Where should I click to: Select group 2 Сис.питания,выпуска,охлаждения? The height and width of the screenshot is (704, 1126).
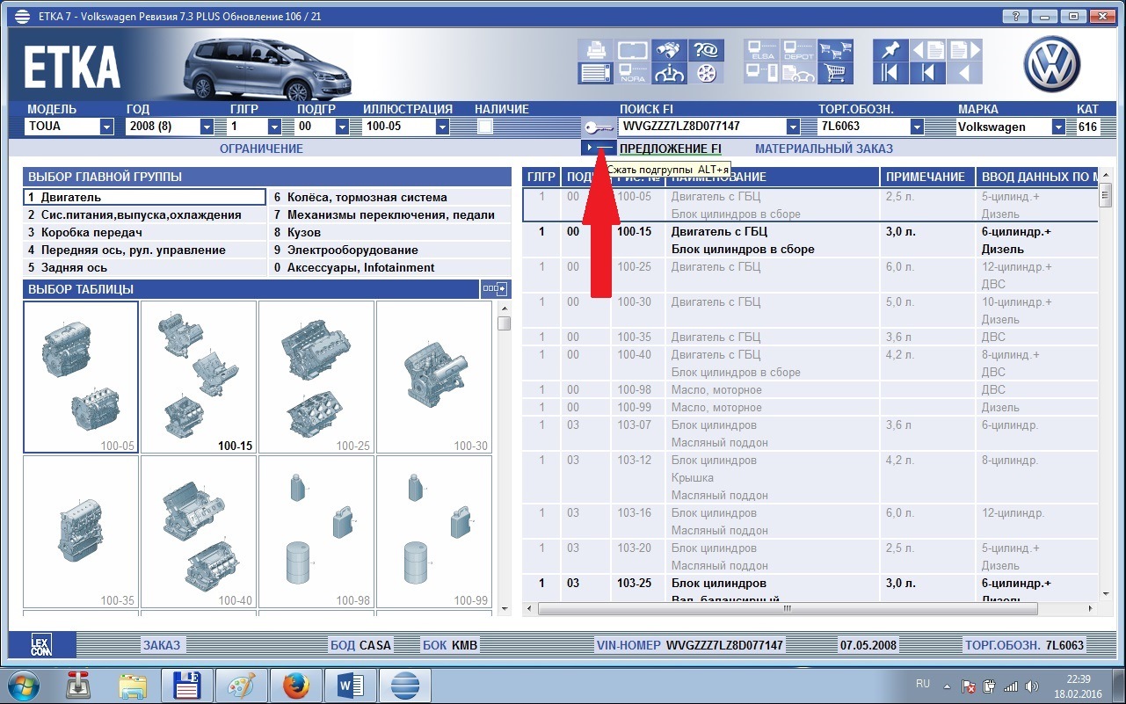click(144, 214)
